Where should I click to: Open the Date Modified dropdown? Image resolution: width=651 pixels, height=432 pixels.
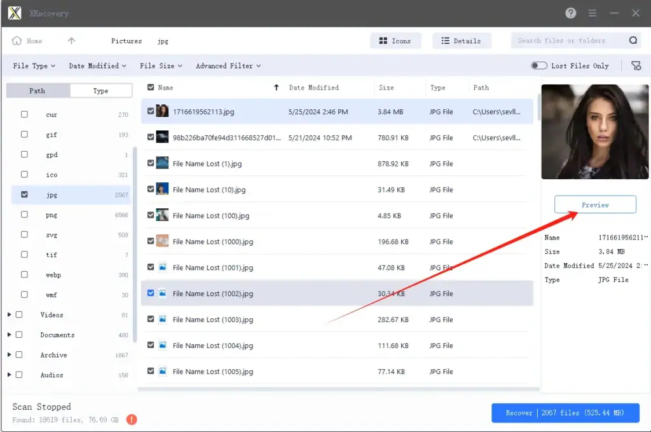97,65
